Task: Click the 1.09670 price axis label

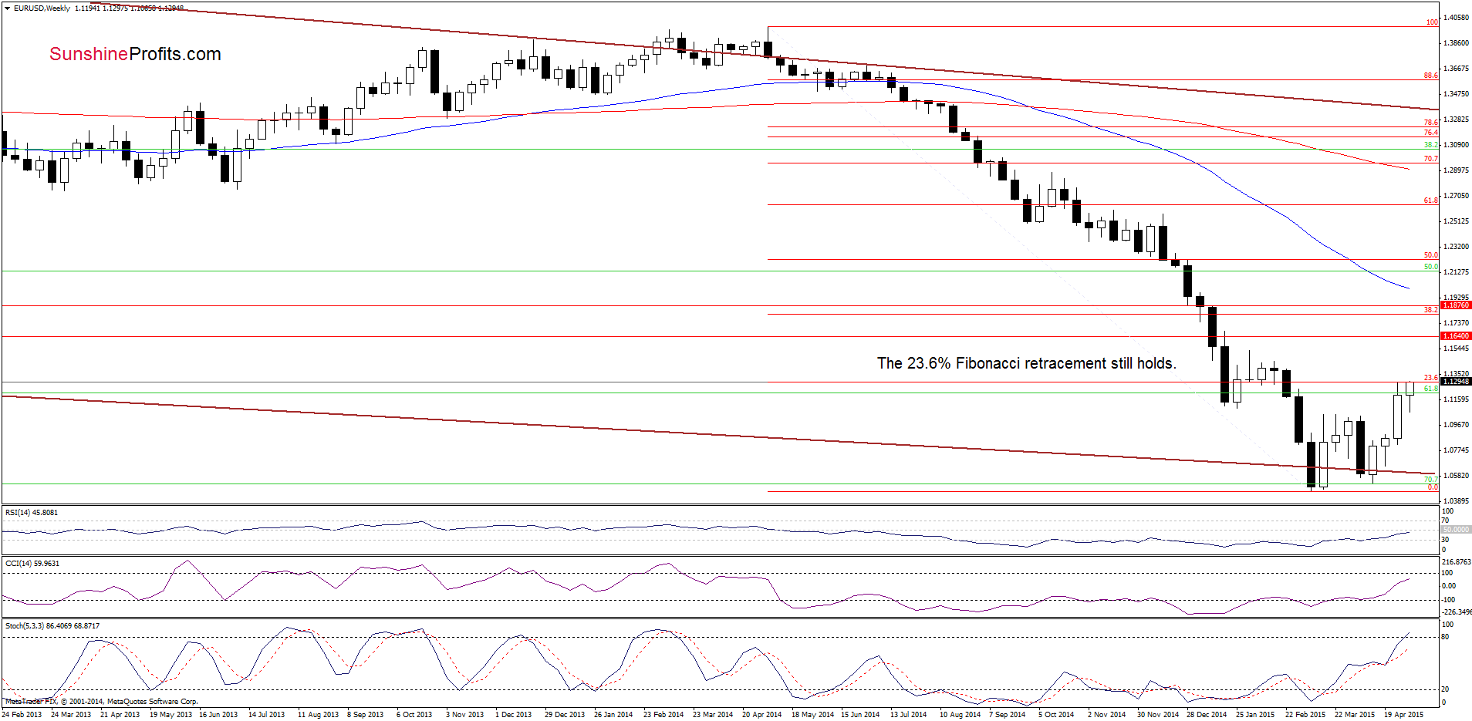Action: point(1456,425)
